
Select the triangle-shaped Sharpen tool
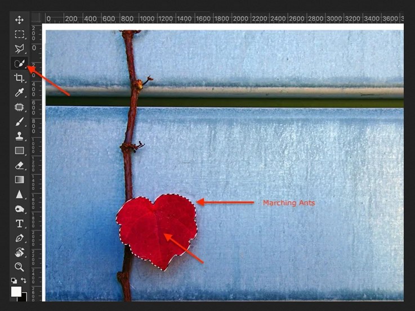[x=19, y=195]
